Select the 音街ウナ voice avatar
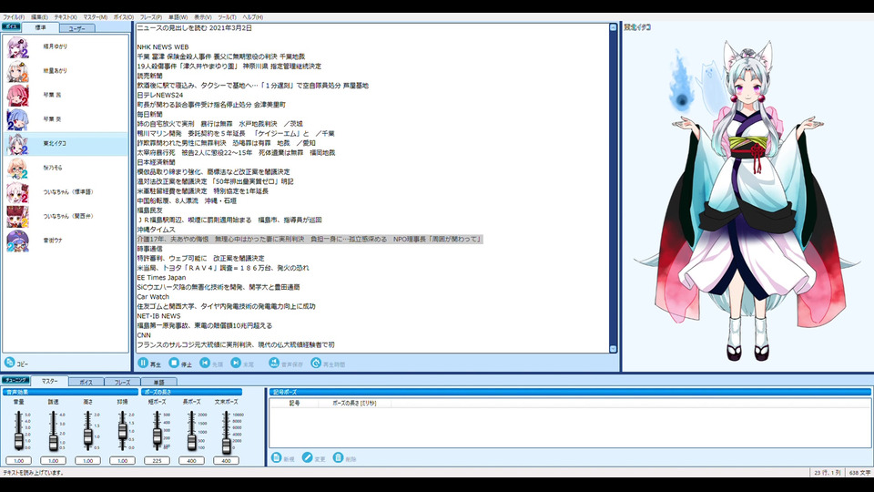 pyautogui.click(x=17, y=241)
